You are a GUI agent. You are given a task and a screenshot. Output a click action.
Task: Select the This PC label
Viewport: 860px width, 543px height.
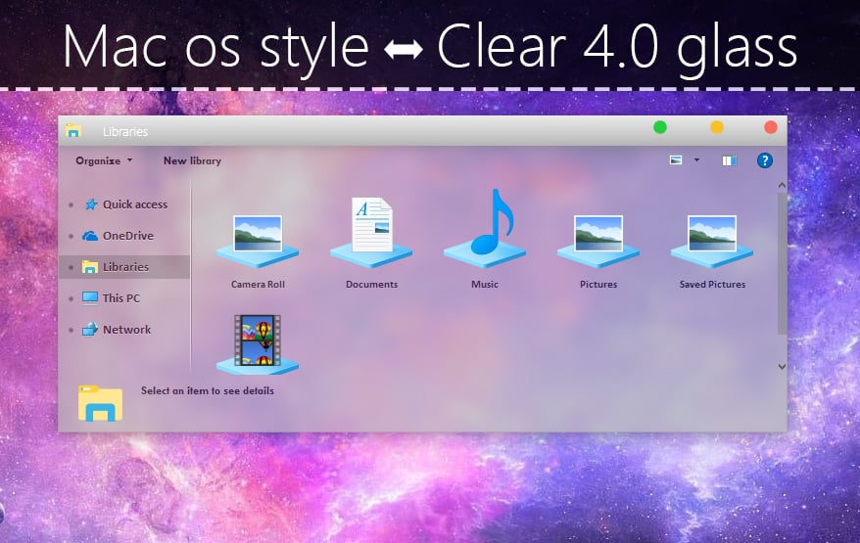pyautogui.click(x=121, y=298)
